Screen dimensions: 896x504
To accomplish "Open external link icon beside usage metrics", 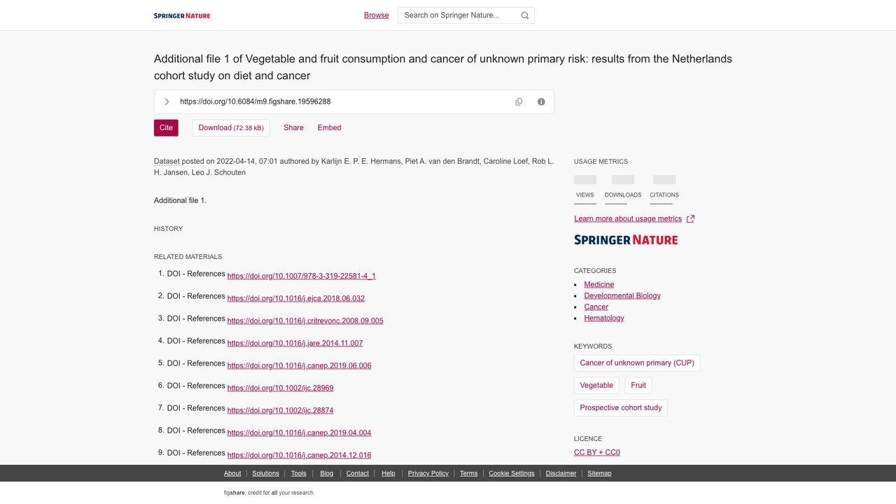I will click(690, 218).
